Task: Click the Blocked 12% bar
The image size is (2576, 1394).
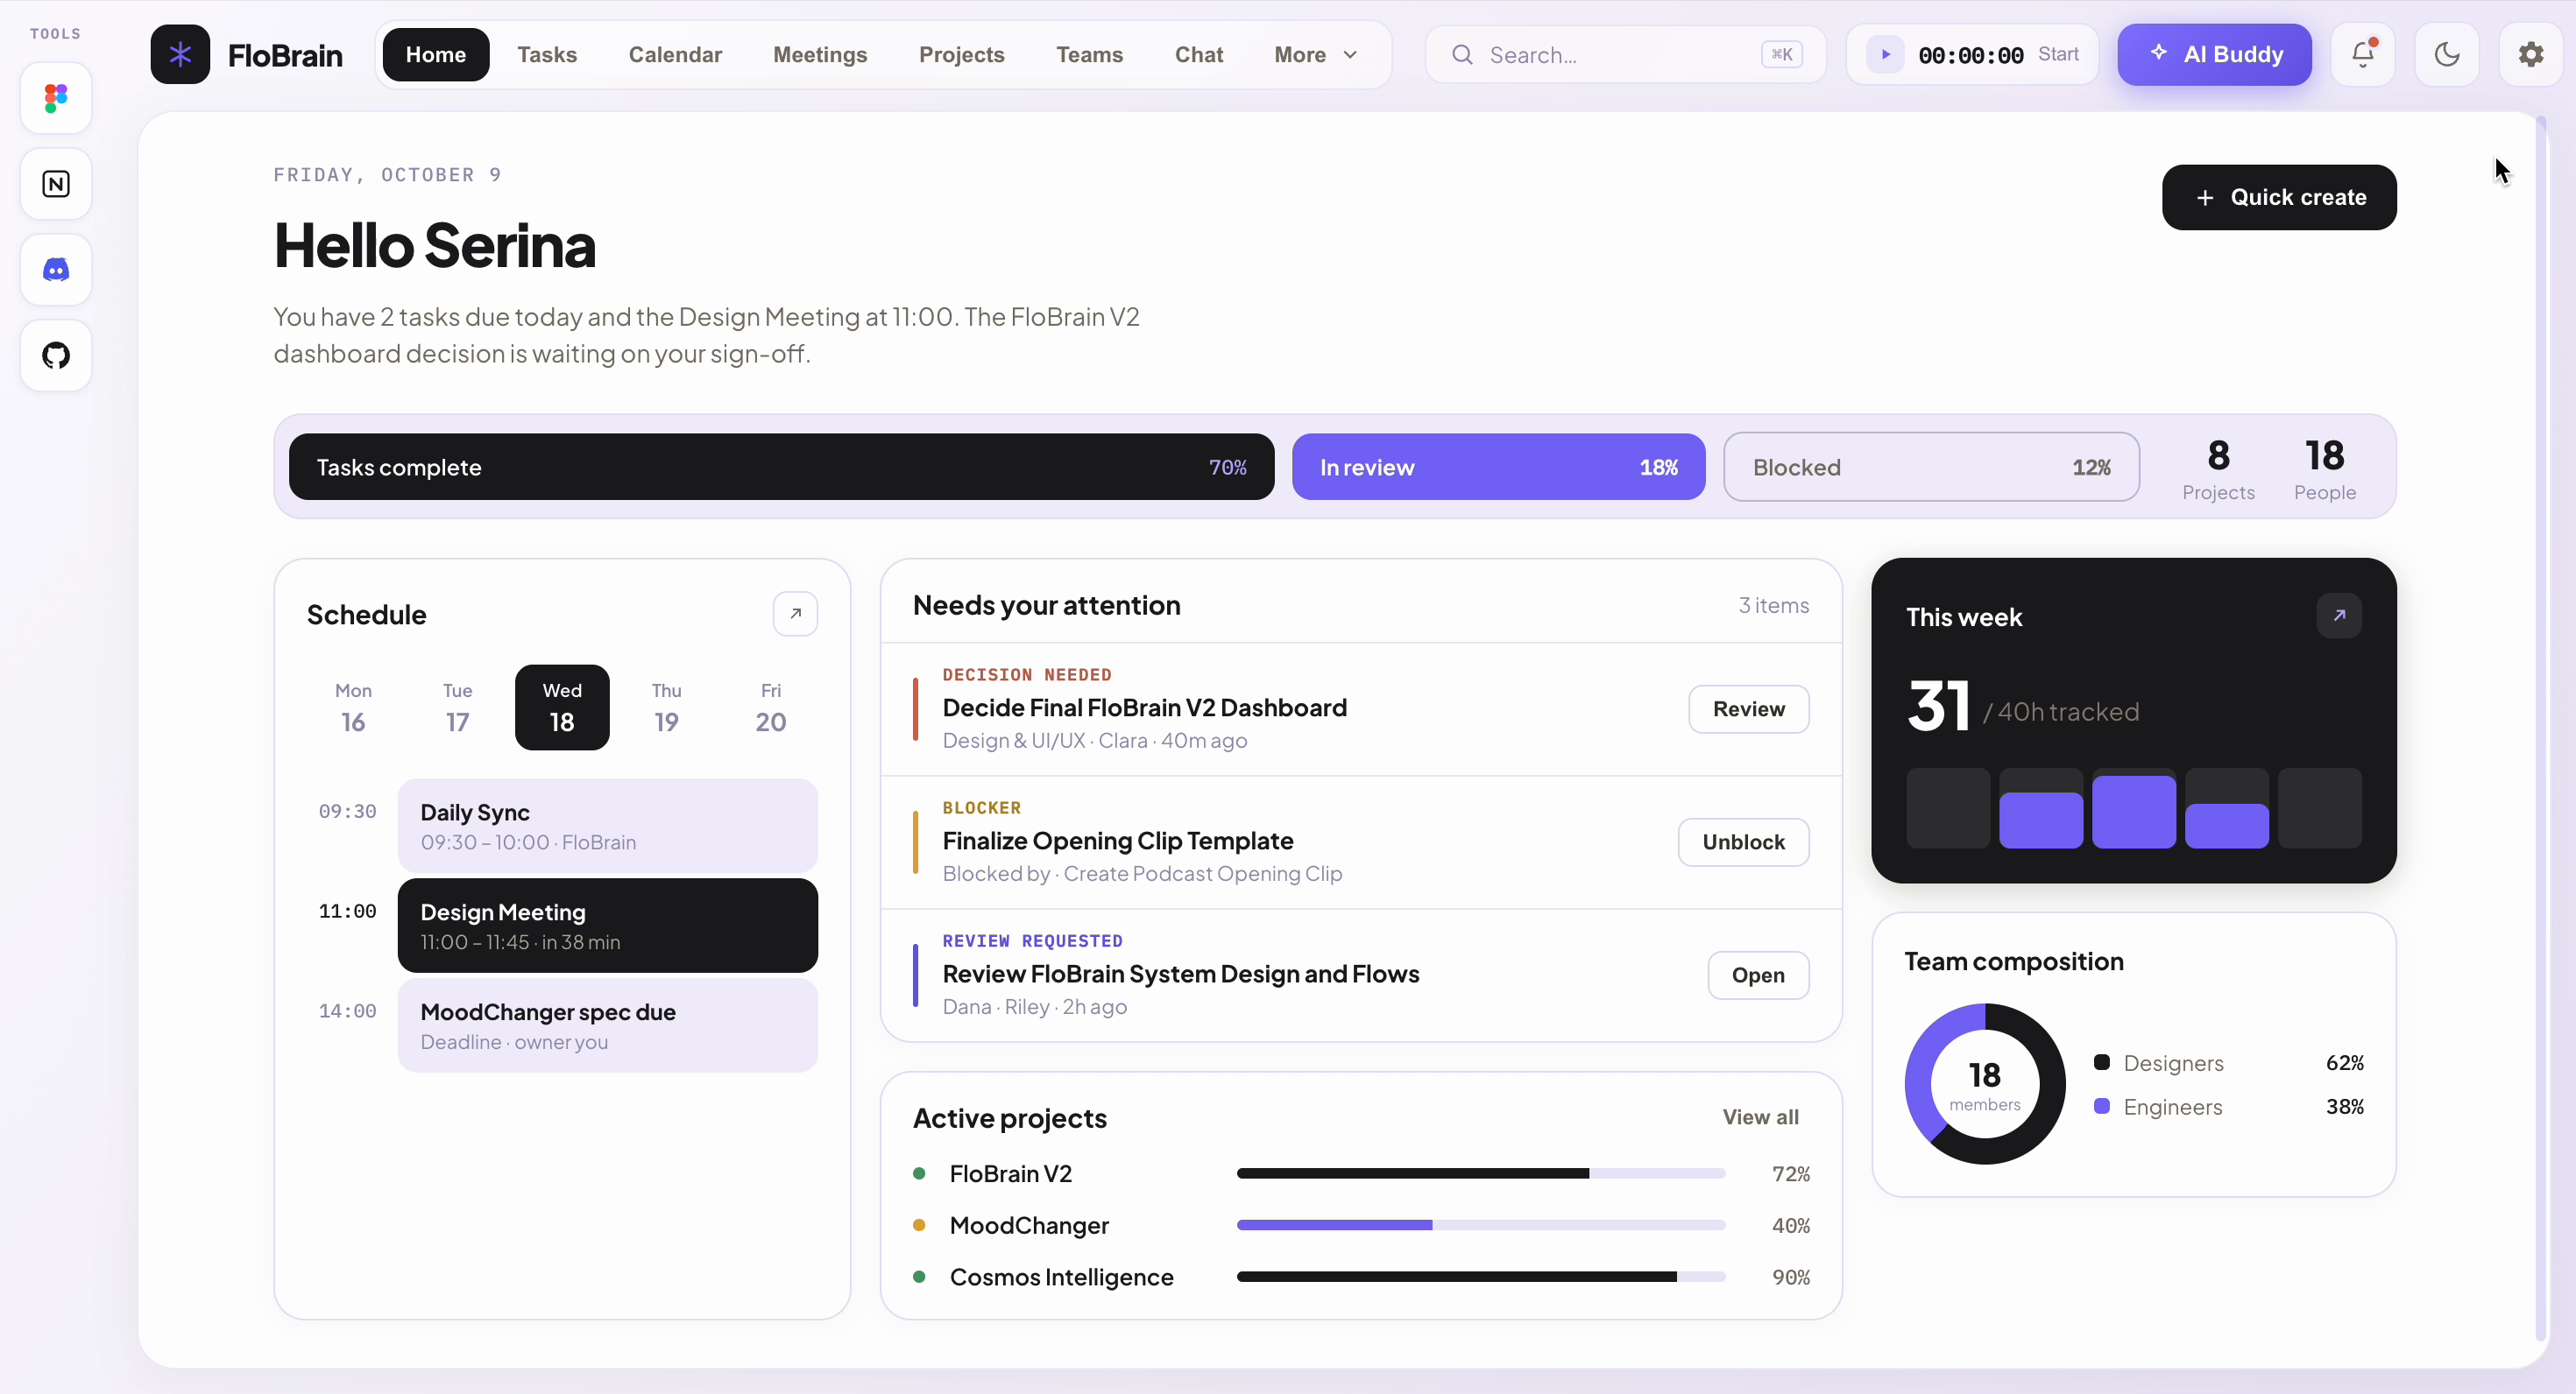Action: click(x=1931, y=467)
